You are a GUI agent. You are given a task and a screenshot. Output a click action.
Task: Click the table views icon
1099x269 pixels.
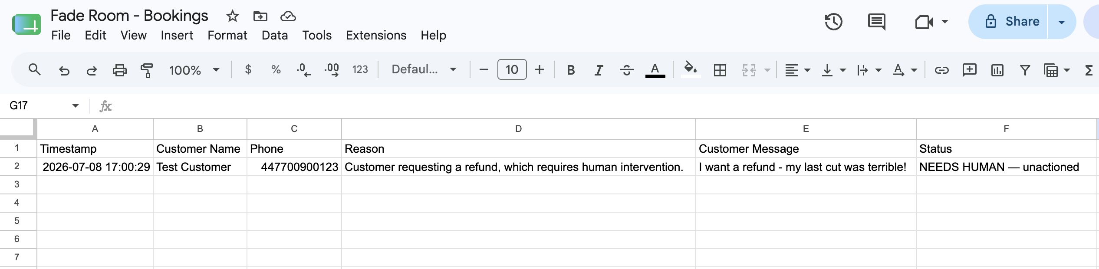tap(1051, 70)
